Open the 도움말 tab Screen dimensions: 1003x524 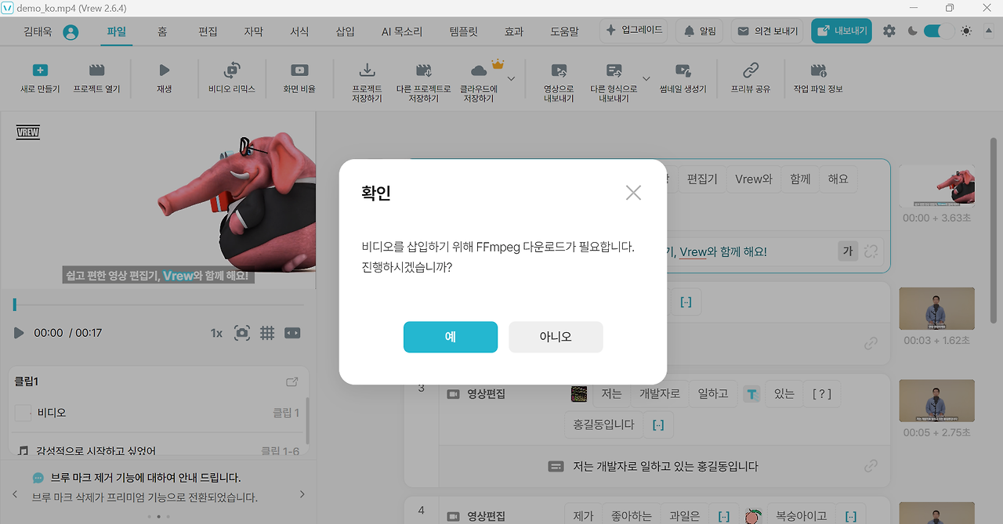coord(564,31)
